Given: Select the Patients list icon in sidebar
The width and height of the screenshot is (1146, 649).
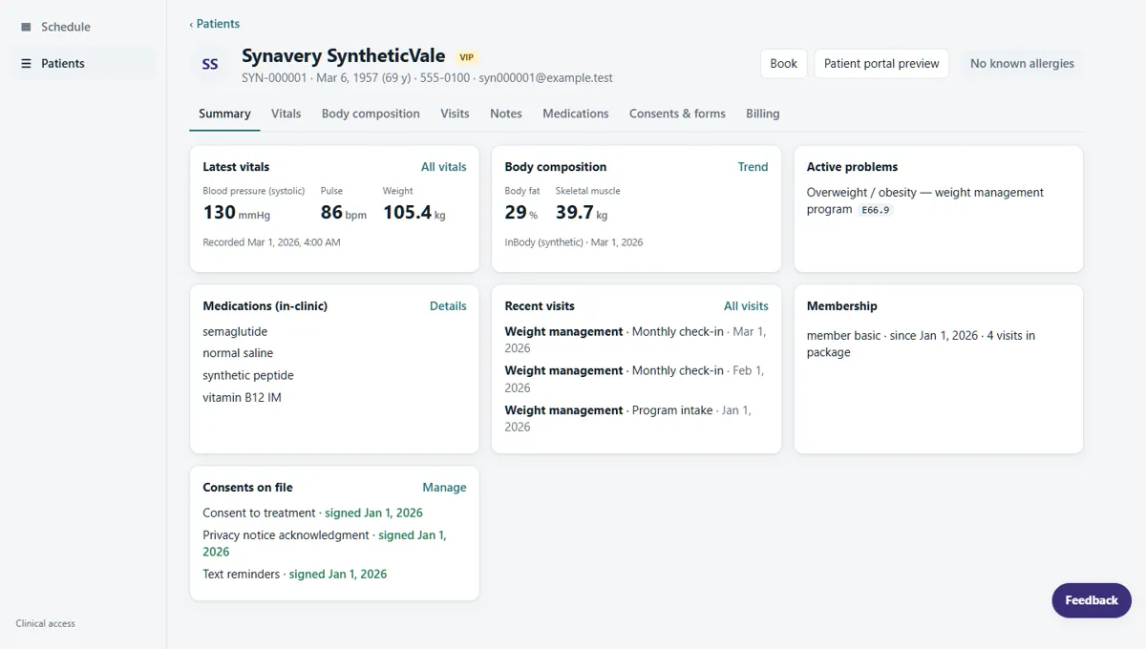Looking at the screenshot, I should pos(26,63).
